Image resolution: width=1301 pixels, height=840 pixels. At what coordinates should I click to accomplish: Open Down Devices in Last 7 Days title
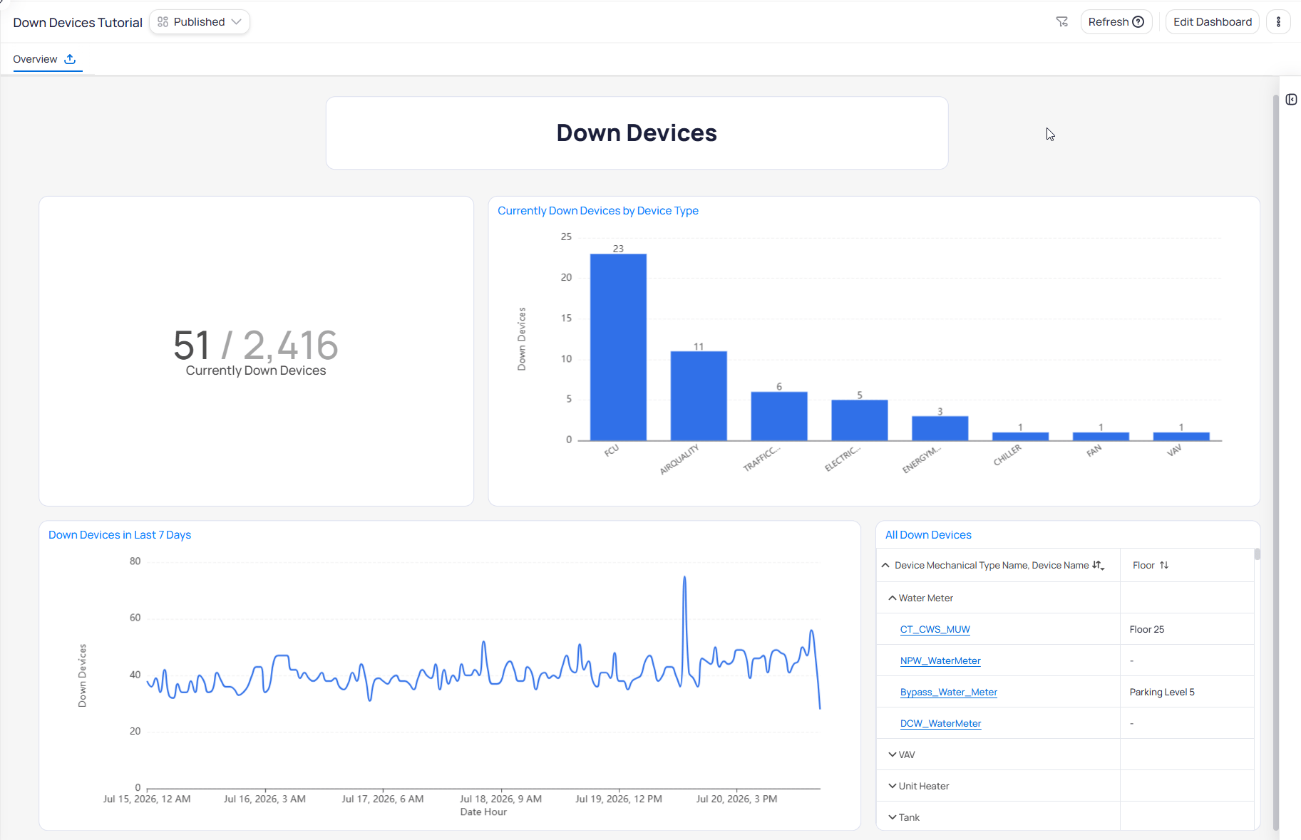tap(120, 535)
